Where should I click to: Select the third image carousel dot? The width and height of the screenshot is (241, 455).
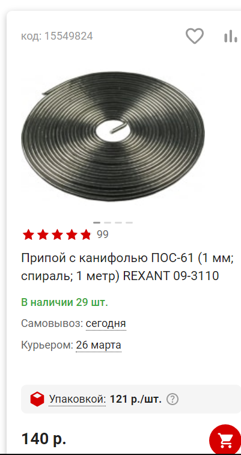118,222
